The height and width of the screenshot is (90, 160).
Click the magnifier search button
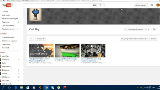point(100,5)
